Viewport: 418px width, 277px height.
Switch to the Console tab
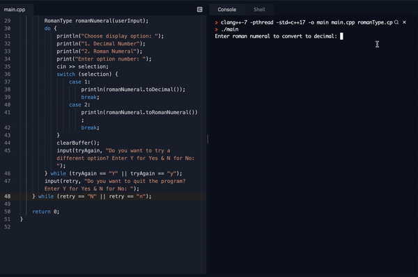click(x=227, y=10)
